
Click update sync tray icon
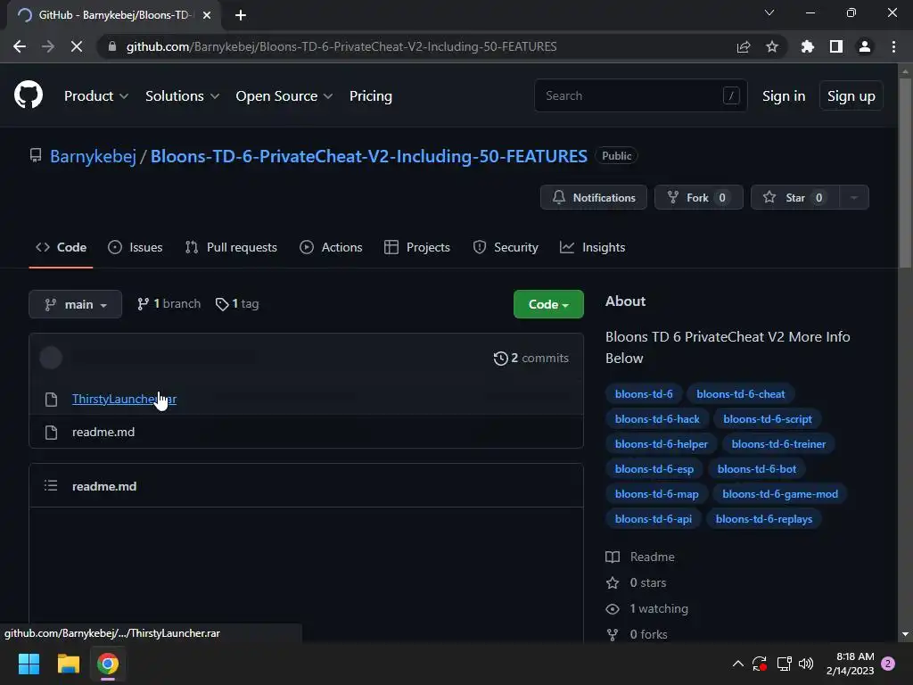(760, 664)
